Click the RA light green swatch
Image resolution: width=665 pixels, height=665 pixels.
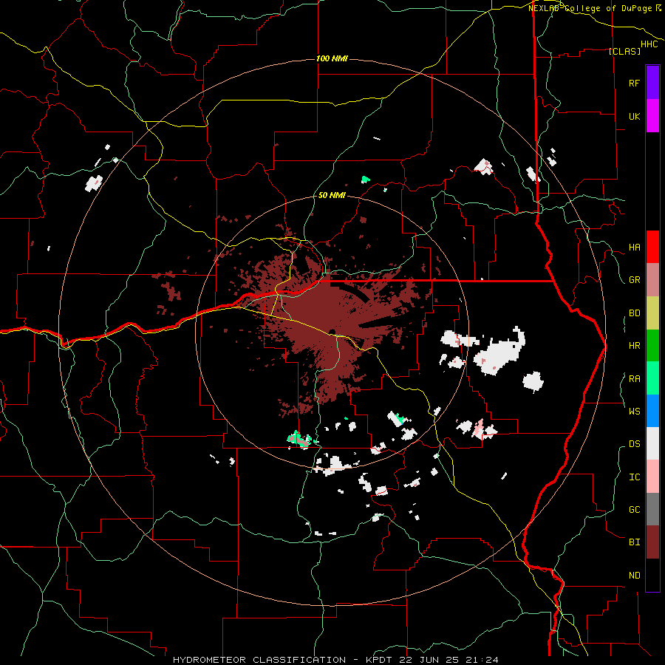[x=652, y=378]
